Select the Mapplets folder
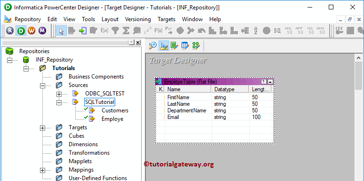This screenshot has height=181, width=364. point(80,161)
